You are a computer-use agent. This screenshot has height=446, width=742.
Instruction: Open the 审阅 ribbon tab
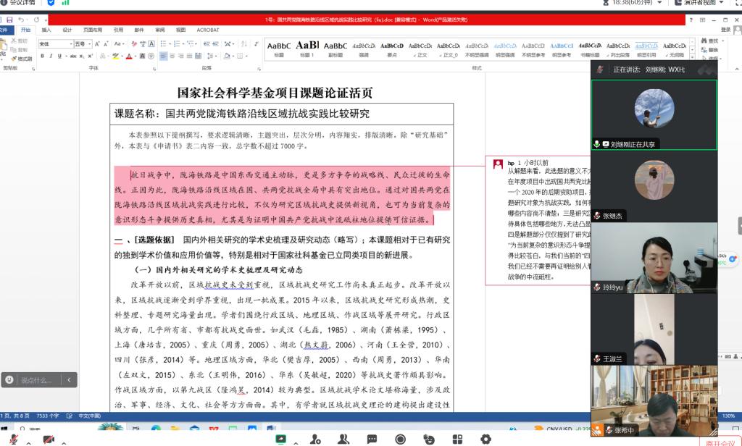tap(160, 30)
